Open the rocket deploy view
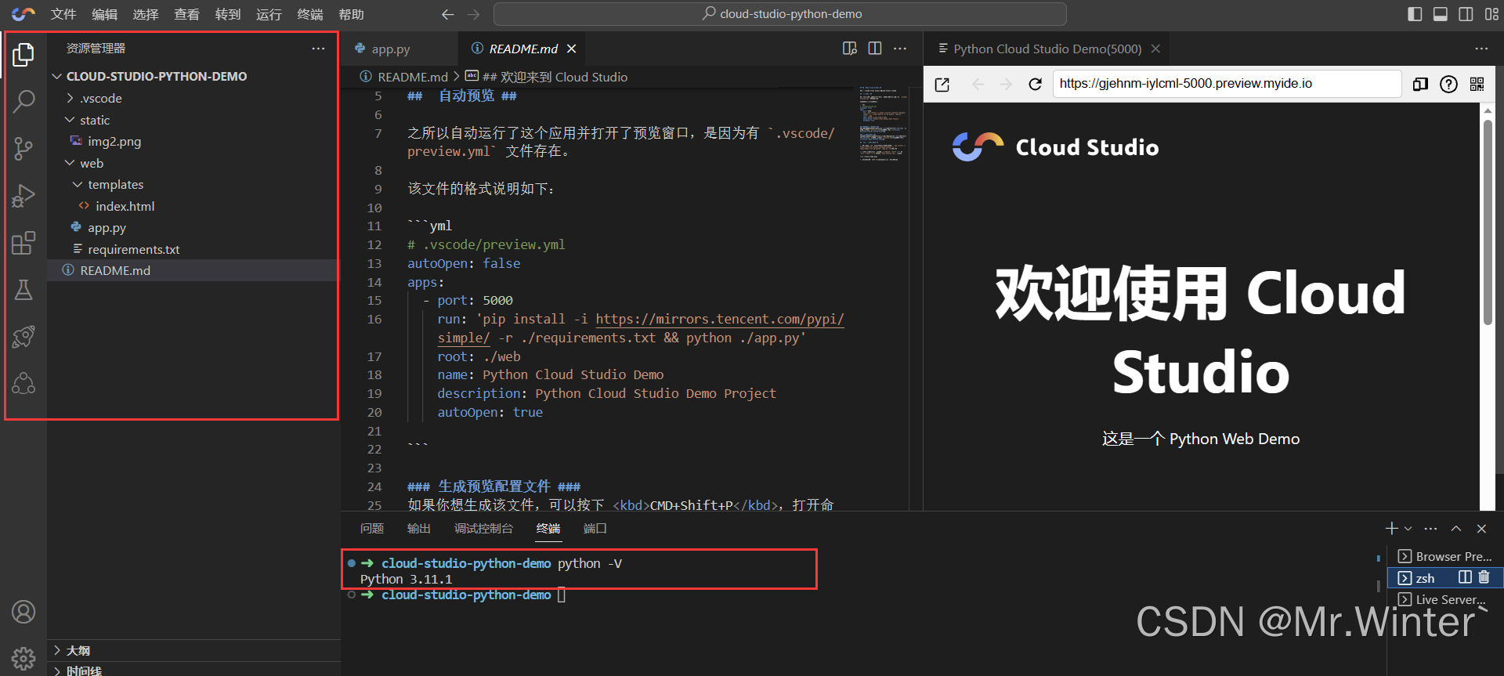This screenshot has height=676, width=1504. click(x=23, y=337)
